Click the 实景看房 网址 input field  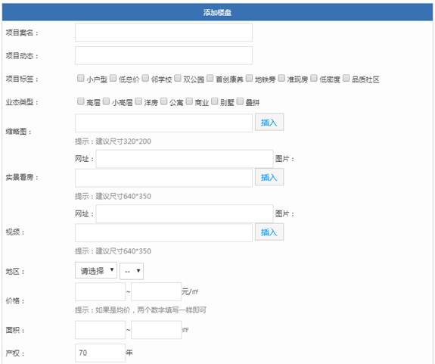pos(185,159)
